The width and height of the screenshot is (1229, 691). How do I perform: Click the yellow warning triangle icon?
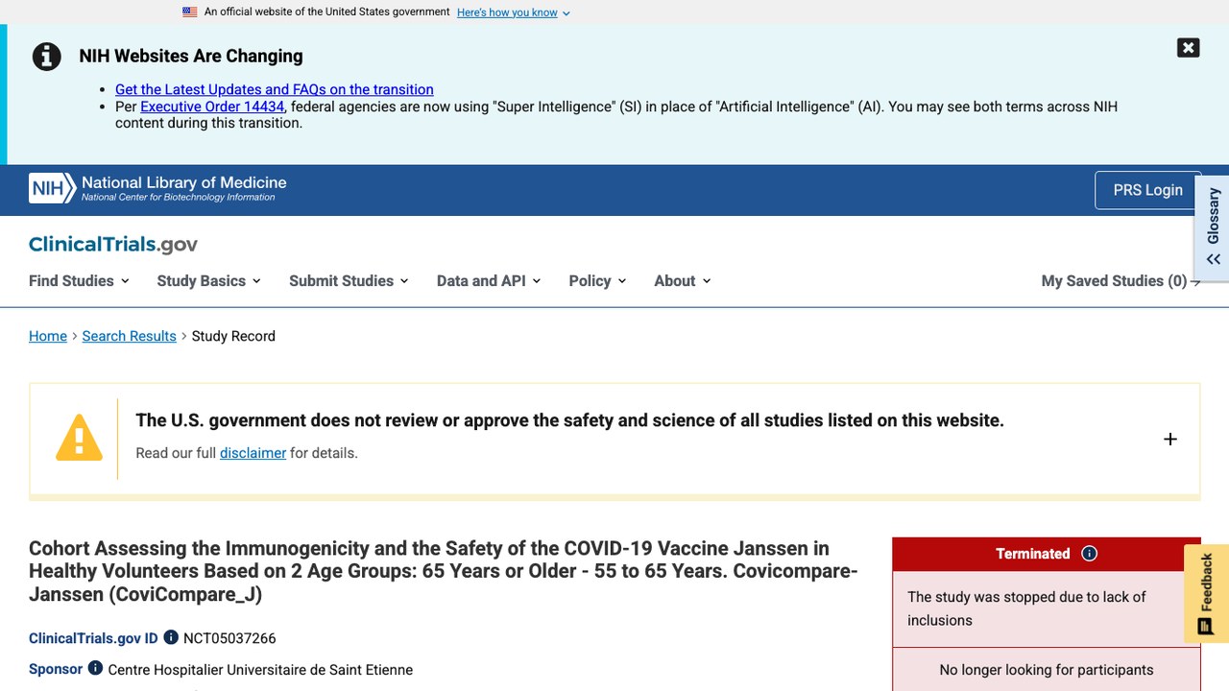(79, 438)
